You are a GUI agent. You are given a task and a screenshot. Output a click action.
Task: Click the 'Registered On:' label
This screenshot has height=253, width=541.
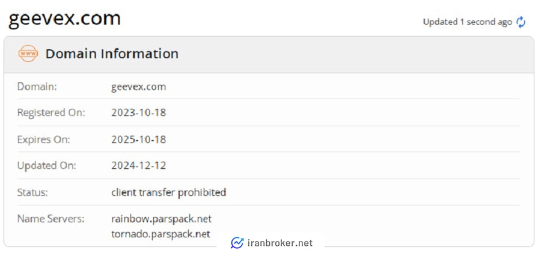coord(51,113)
